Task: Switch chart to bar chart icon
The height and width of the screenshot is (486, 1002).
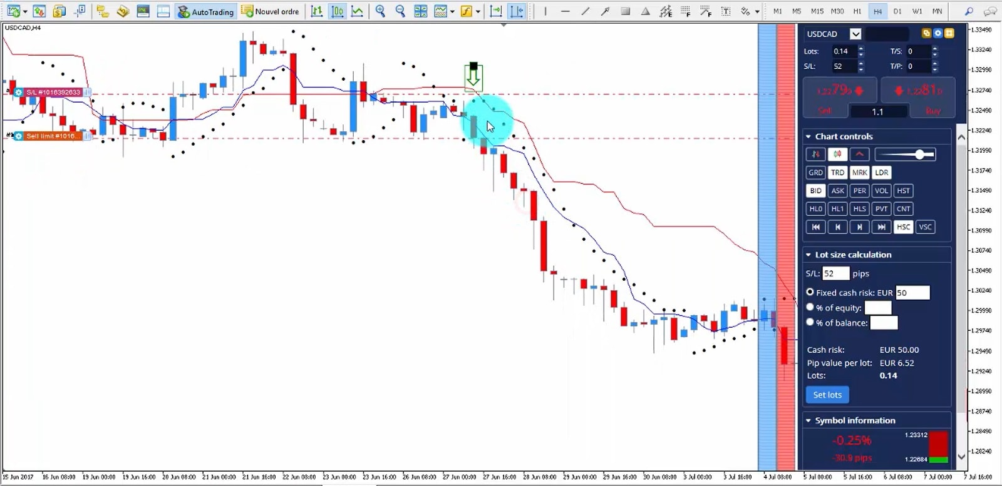Action: (x=317, y=11)
